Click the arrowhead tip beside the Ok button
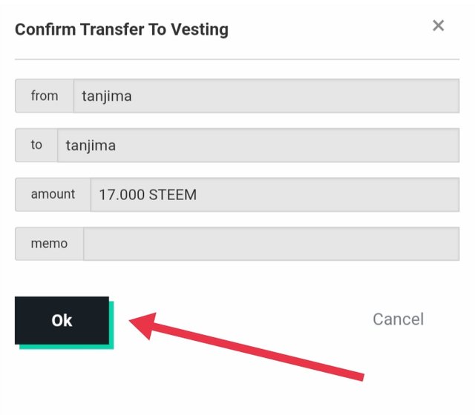This screenshot has height=415, width=475. [133, 321]
